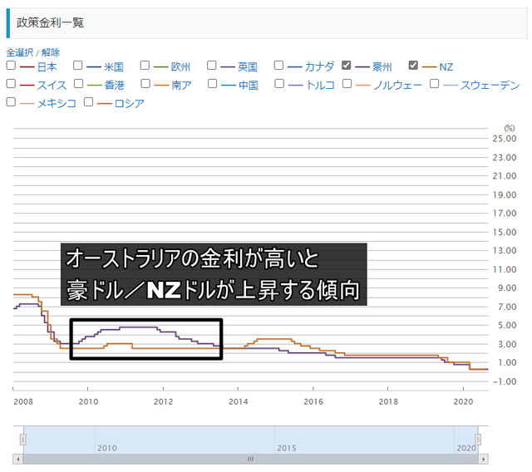Viewport: 532px width, 472px height.
Task: Enable the ロシア checkbox
Action: point(89,101)
